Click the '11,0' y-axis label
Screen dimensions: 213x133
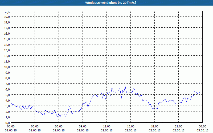(x=7, y=61)
